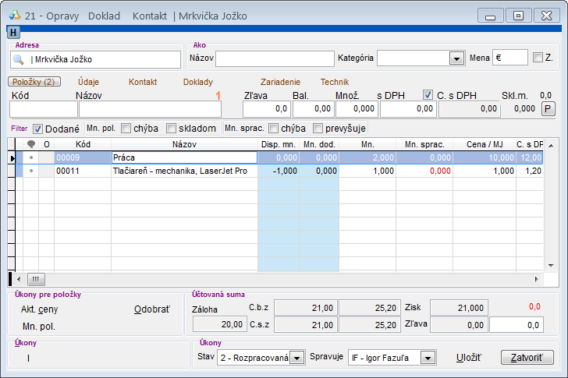The width and height of the screenshot is (568, 378).
Task: Click the blue H icon below title bar
Action: point(13,32)
